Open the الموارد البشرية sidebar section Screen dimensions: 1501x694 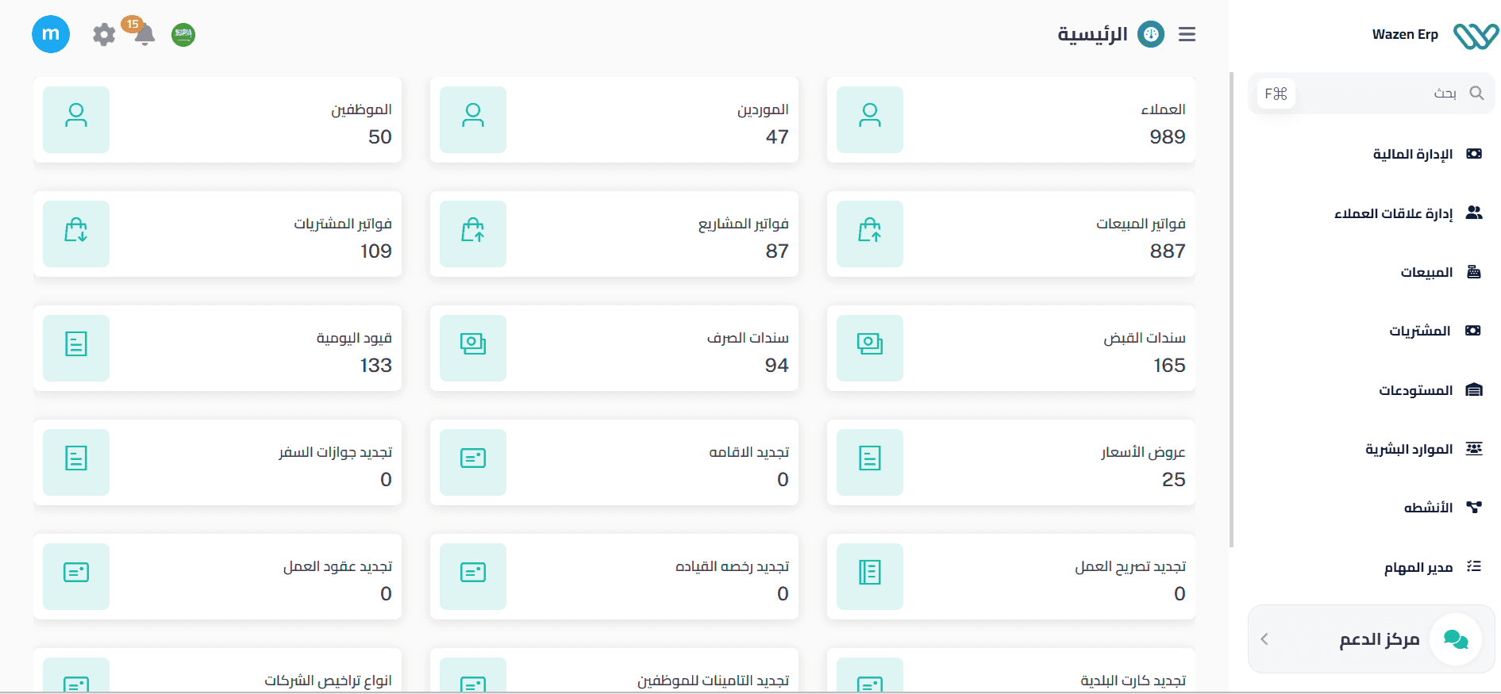click(1409, 449)
